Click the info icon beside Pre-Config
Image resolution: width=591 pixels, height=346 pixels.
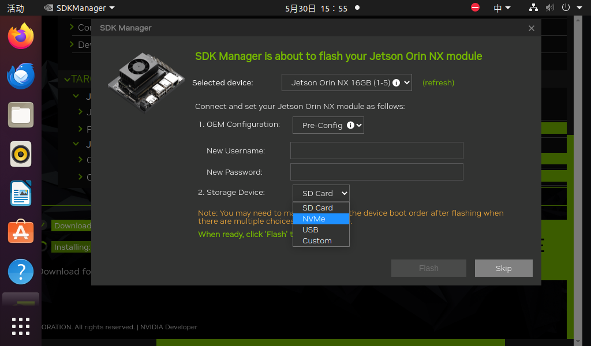[350, 125]
